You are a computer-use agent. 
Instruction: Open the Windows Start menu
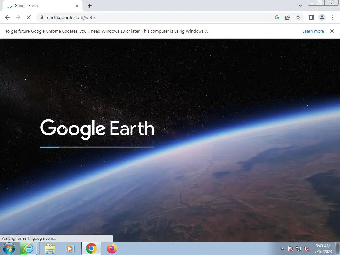click(x=9, y=248)
